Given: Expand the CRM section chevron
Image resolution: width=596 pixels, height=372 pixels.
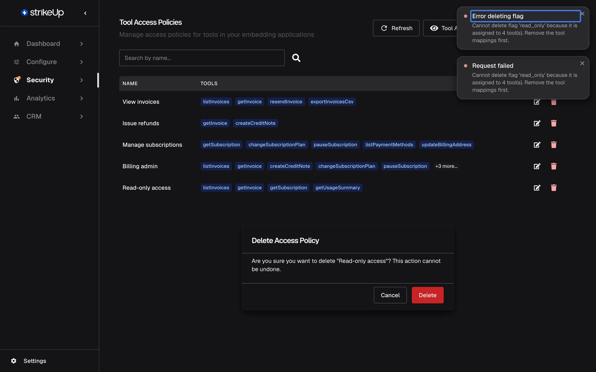Looking at the screenshot, I should (x=81, y=116).
